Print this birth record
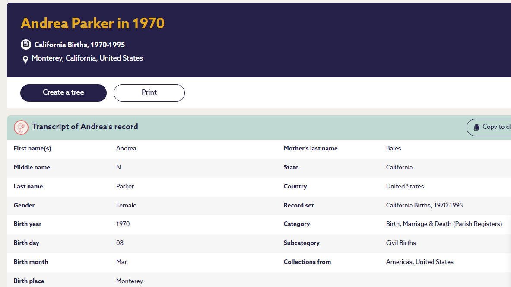Image resolution: width=511 pixels, height=287 pixels. tap(149, 92)
